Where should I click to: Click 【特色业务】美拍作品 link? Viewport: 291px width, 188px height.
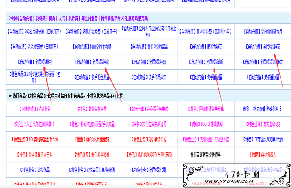coord(34,170)
